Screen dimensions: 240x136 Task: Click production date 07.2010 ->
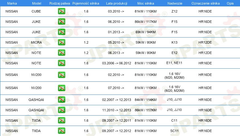(x=116, y=88)
